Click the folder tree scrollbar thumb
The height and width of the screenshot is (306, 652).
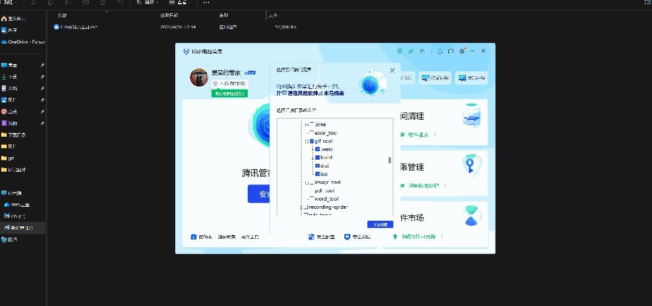tap(390, 160)
